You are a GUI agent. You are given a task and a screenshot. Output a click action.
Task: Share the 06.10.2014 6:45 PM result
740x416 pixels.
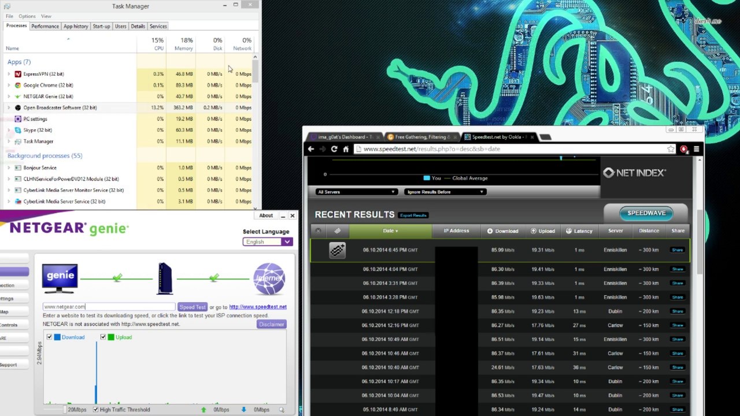[x=678, y=250]
